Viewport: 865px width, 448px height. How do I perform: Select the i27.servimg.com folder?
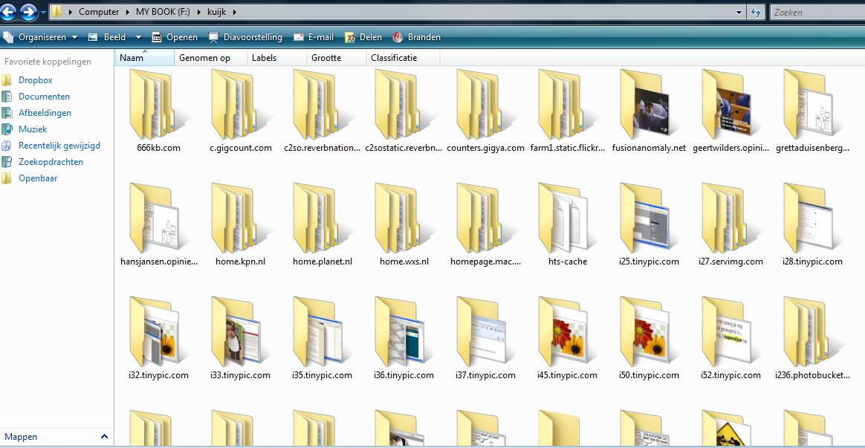coord(730,224)
